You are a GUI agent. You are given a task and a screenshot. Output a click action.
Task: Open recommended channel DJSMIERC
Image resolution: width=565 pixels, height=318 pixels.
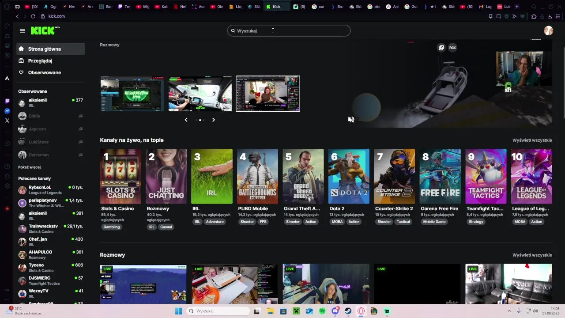click(50, 280)
